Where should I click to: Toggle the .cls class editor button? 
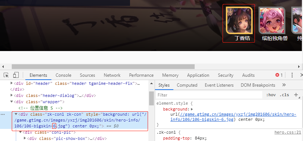284,95
